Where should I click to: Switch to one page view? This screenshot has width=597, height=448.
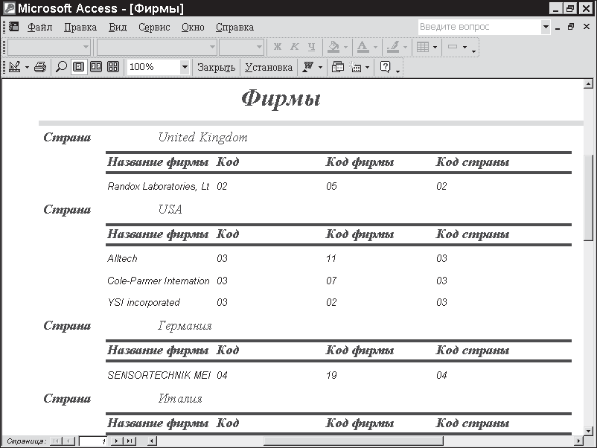[78, 67]
